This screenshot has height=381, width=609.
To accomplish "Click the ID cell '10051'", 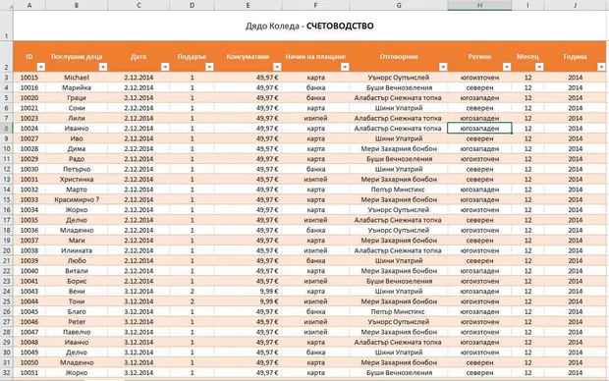I will click(x=29, y=372).
